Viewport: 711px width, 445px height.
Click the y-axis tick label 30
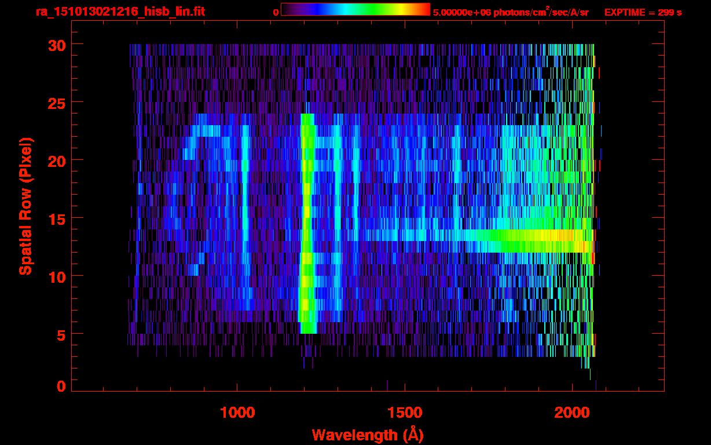pos(56,45)
